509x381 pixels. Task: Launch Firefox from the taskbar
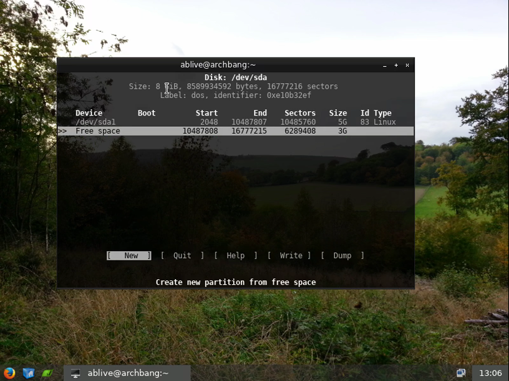coord(9,373)
